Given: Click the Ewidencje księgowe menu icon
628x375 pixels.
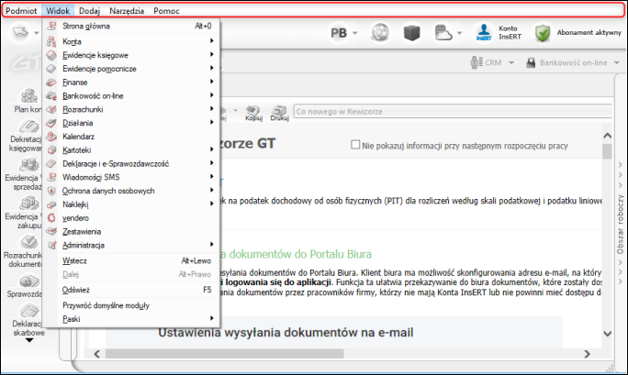Looking at the screenshot, I should tap(51, 55).
